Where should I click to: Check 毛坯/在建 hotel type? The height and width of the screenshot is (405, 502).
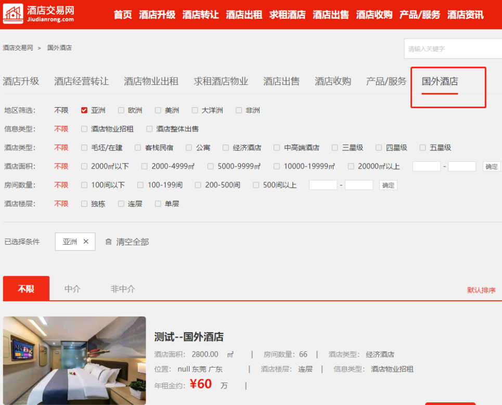84,147
